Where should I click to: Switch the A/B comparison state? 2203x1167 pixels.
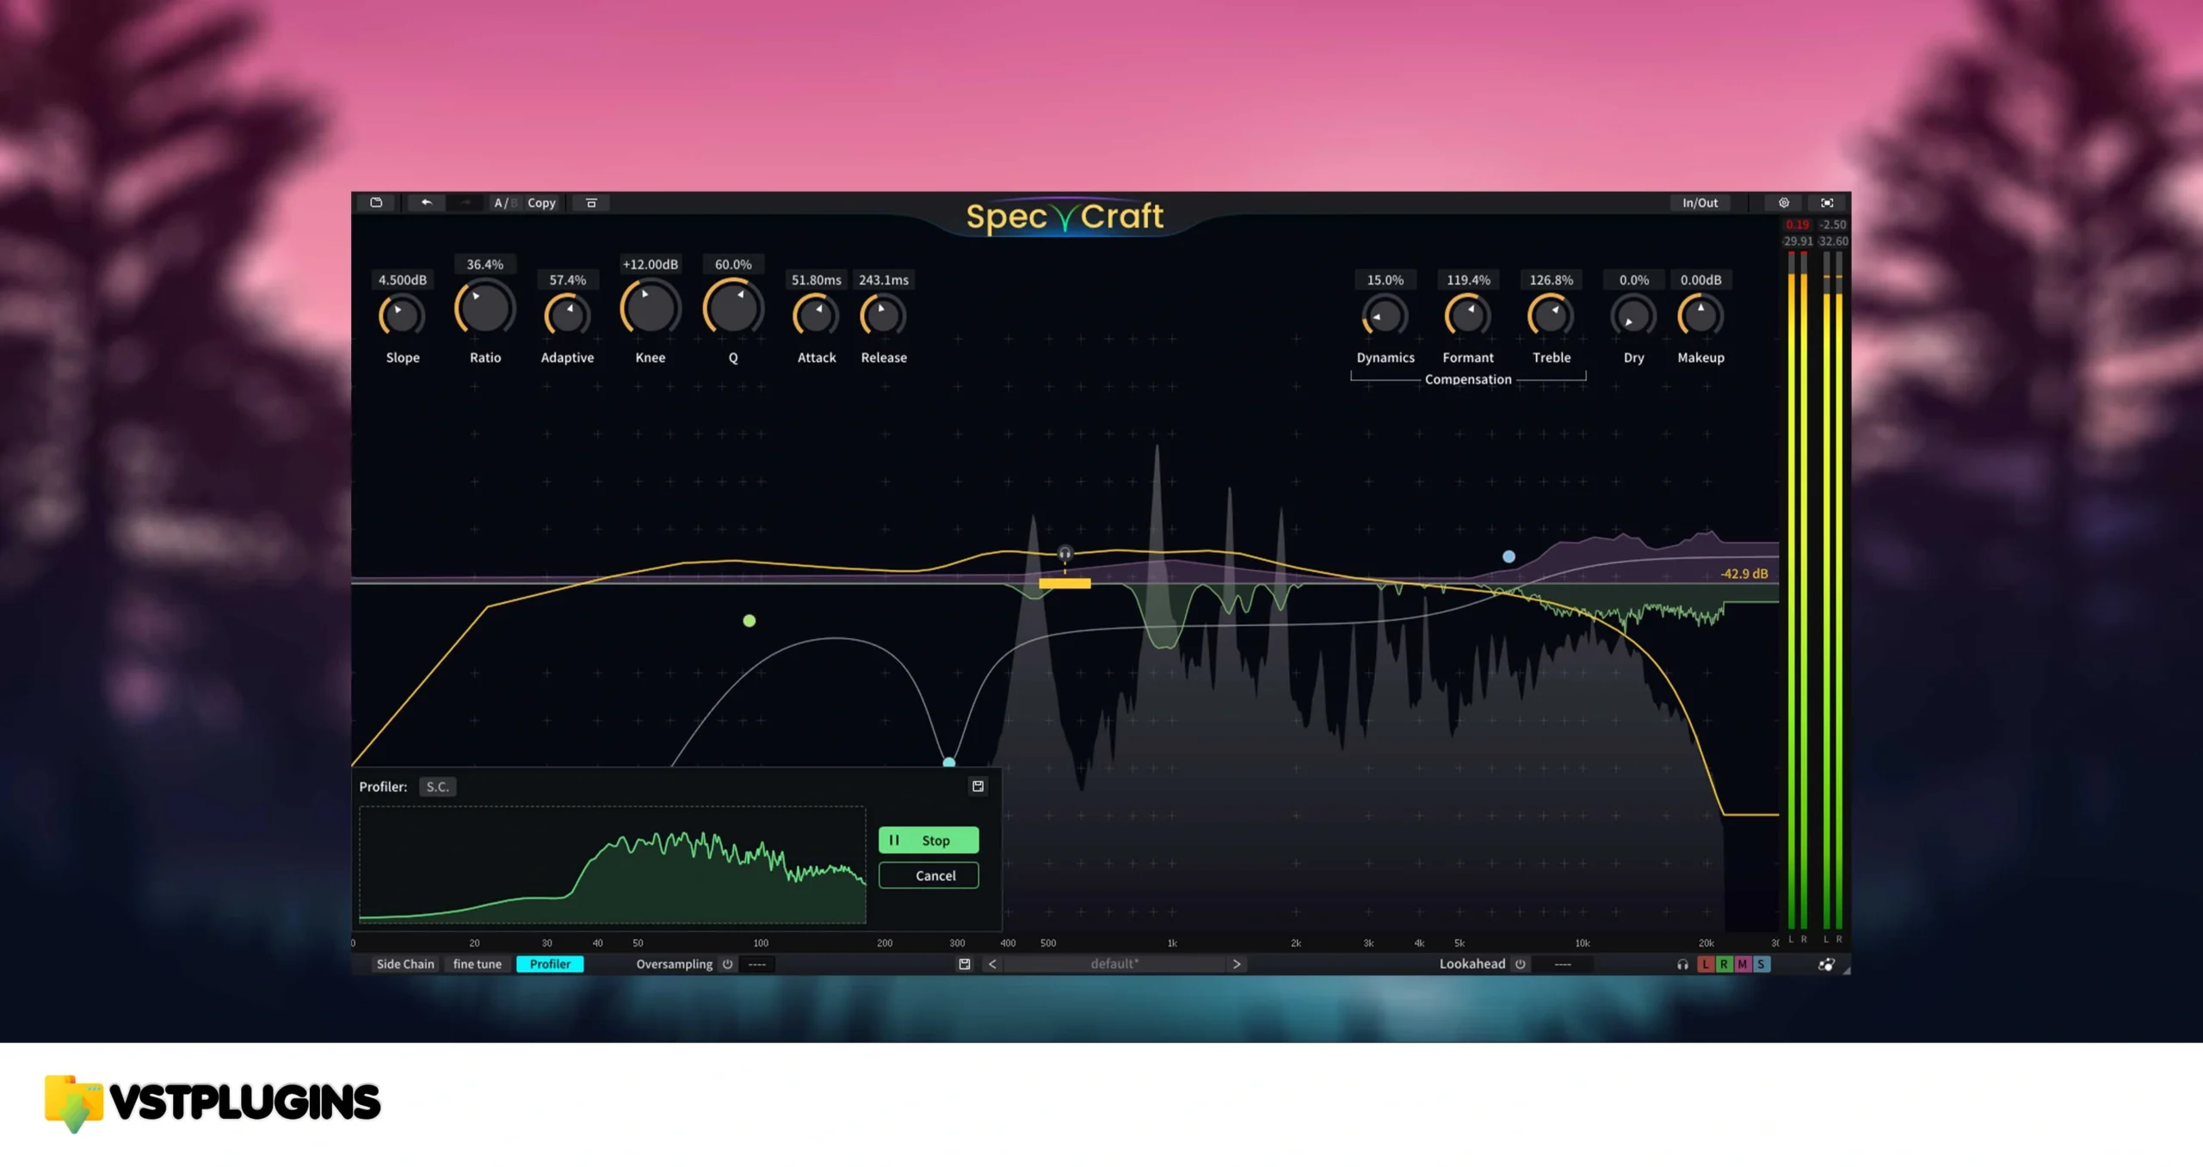pyautogui.click(x=504, y=203)
